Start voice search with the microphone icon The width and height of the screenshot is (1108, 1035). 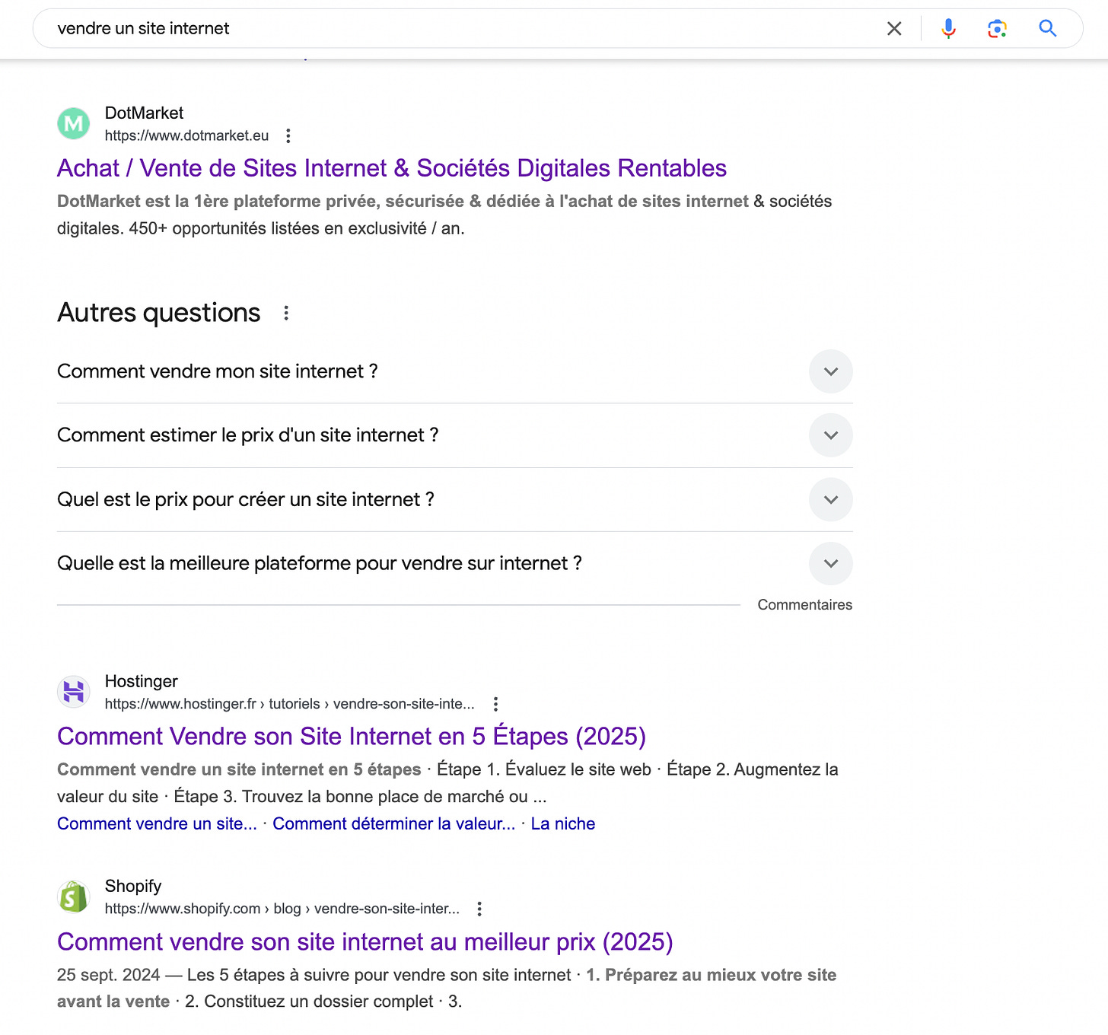point(948,29)
